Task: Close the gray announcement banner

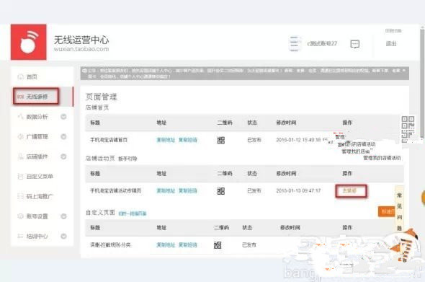Action: tap(404, 71)
